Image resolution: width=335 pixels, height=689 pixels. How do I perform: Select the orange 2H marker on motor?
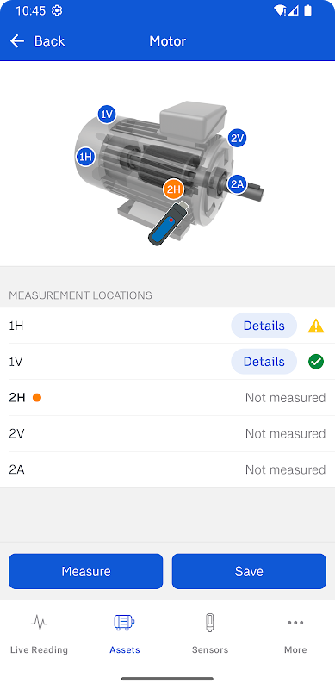[x=174, y=189]
